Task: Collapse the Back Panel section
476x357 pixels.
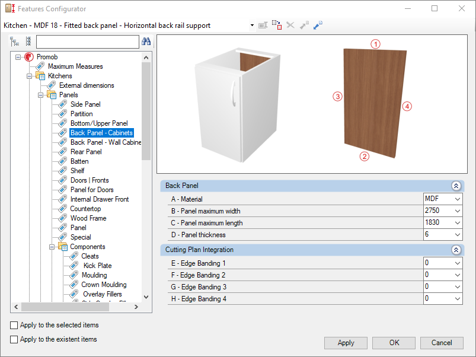Action: [x=456, y=186]
